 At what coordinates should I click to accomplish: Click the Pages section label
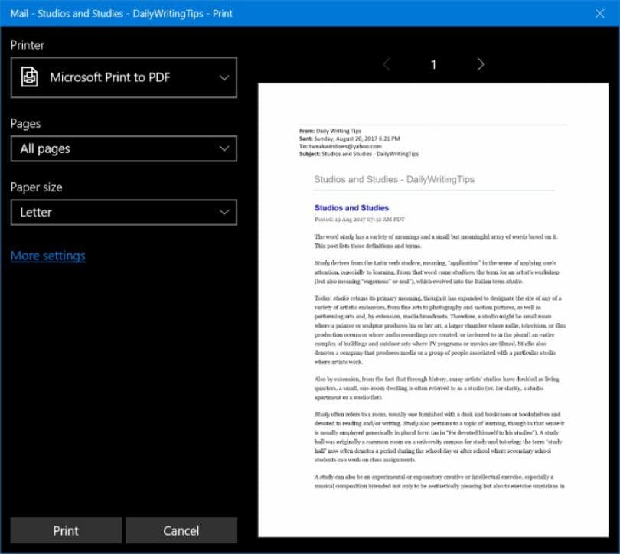coord(25,123)
